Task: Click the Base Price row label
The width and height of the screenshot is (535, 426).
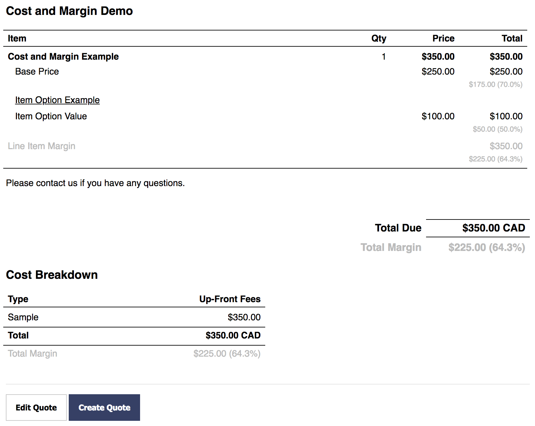Action: click(x=37, y=71)
